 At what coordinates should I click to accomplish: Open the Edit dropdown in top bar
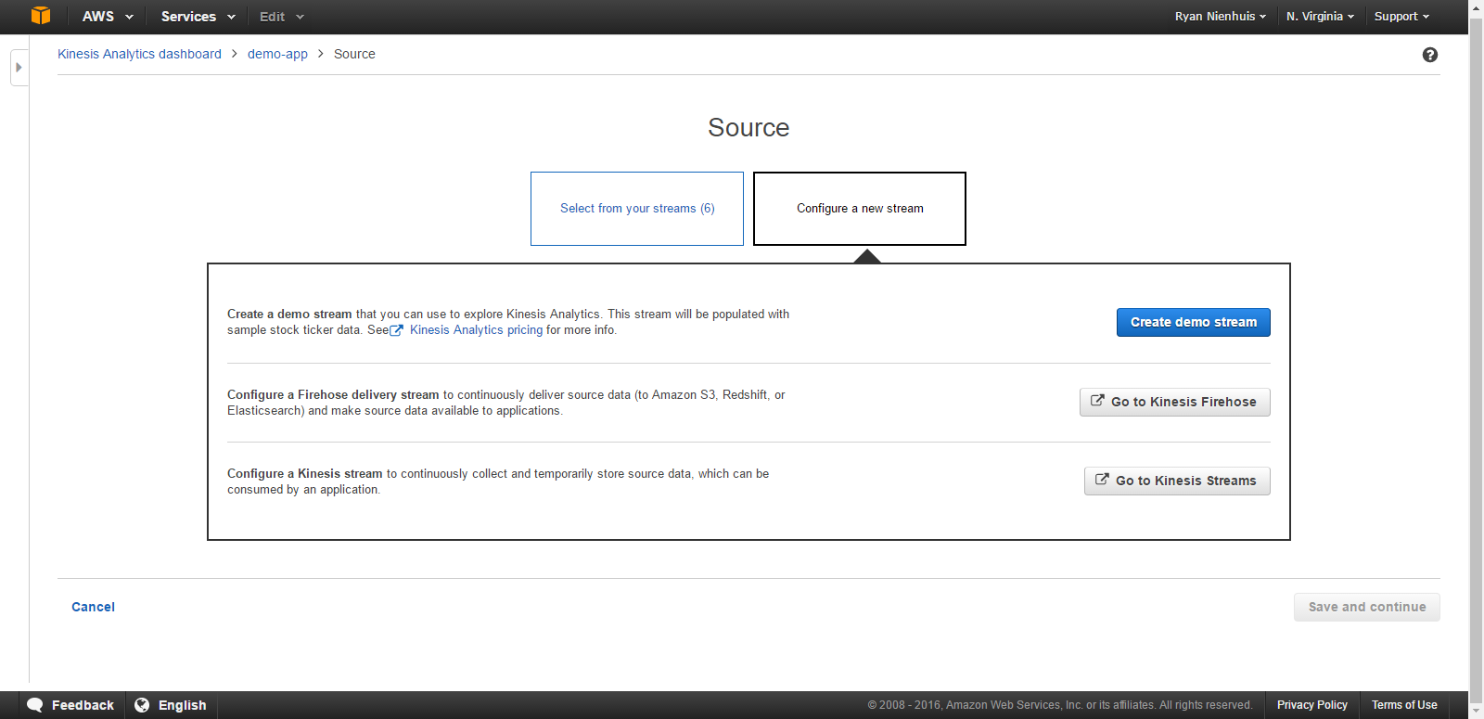click(281, 17)
